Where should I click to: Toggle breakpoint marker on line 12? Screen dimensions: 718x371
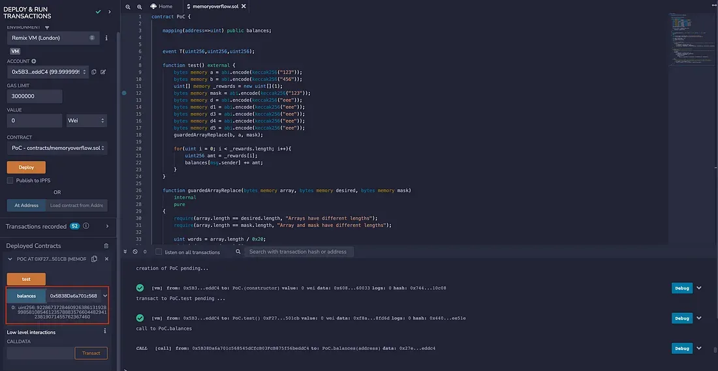[x=124, y=93]
